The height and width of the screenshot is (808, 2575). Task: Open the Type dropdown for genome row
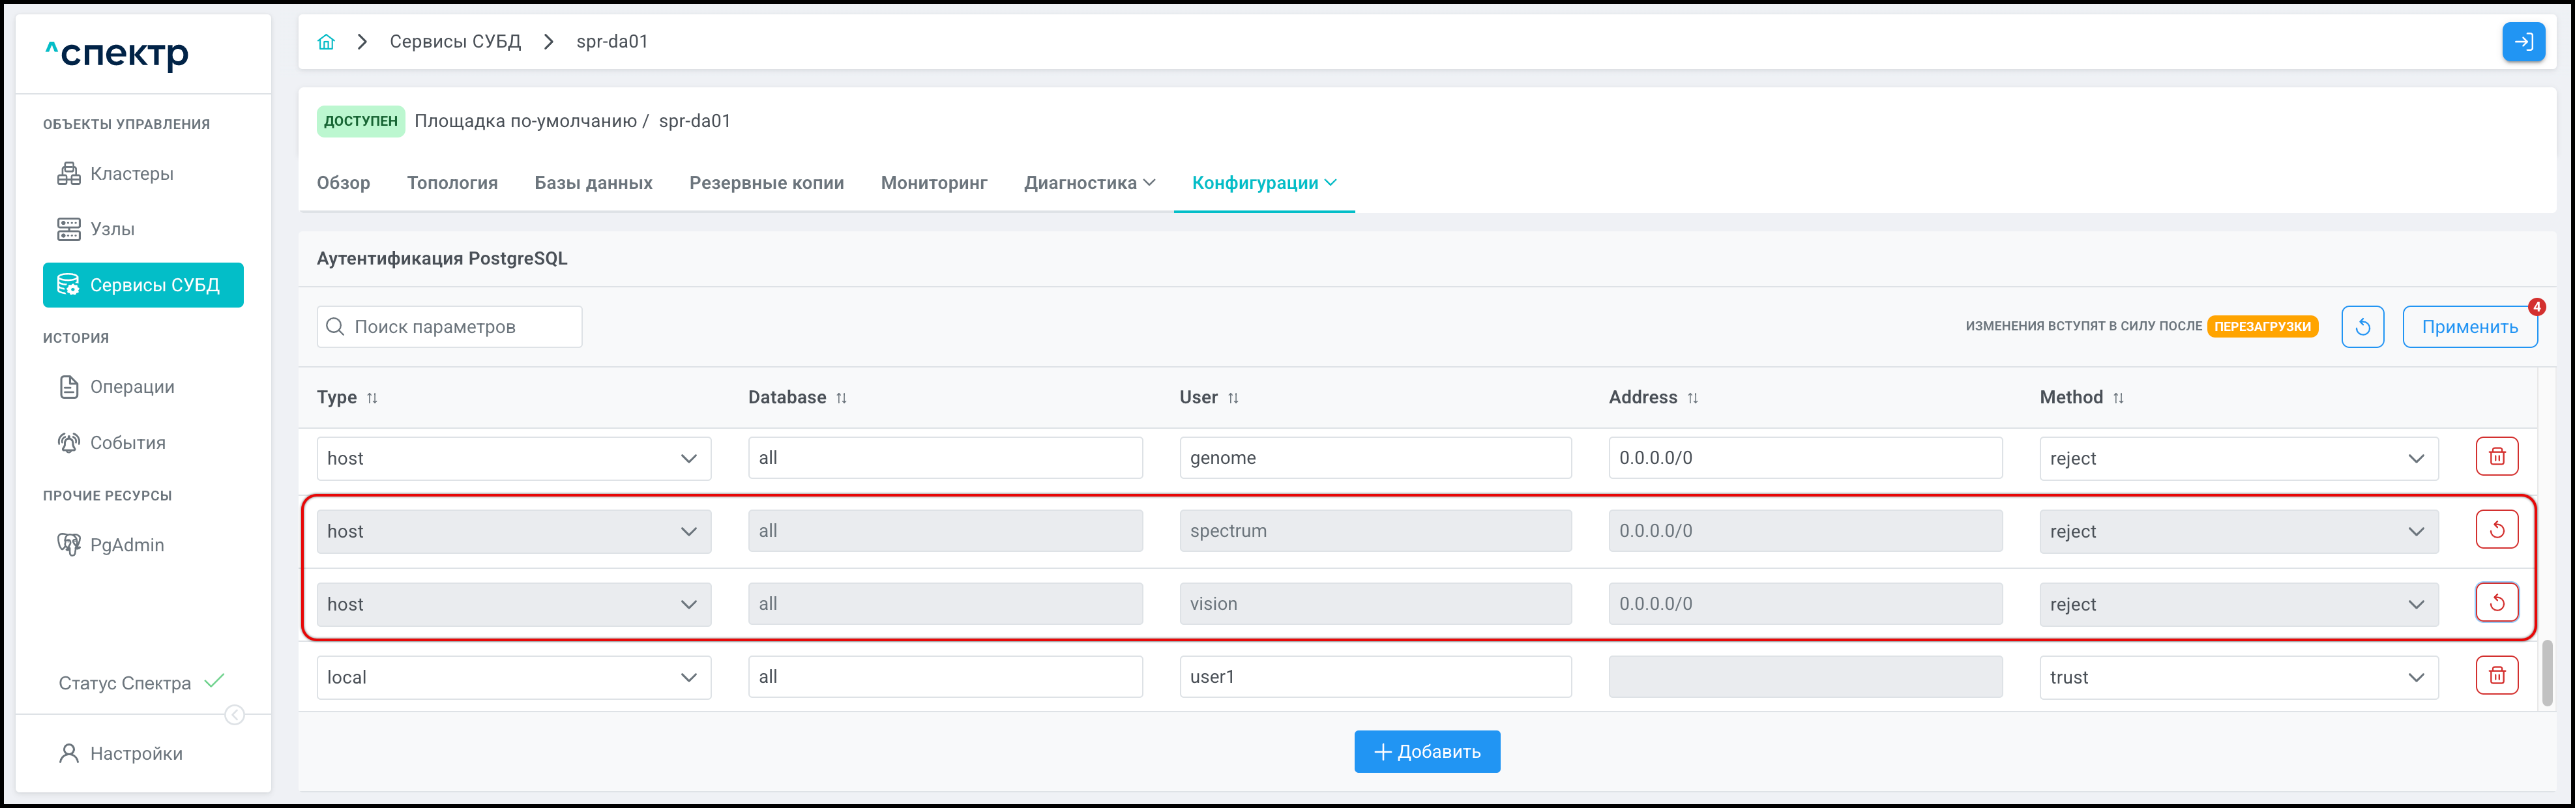(x=513, y=459)
